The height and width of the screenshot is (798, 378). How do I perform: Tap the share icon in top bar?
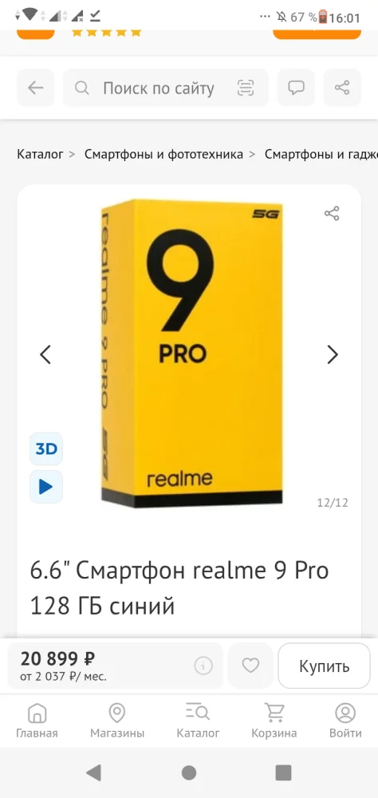[342, 88]
